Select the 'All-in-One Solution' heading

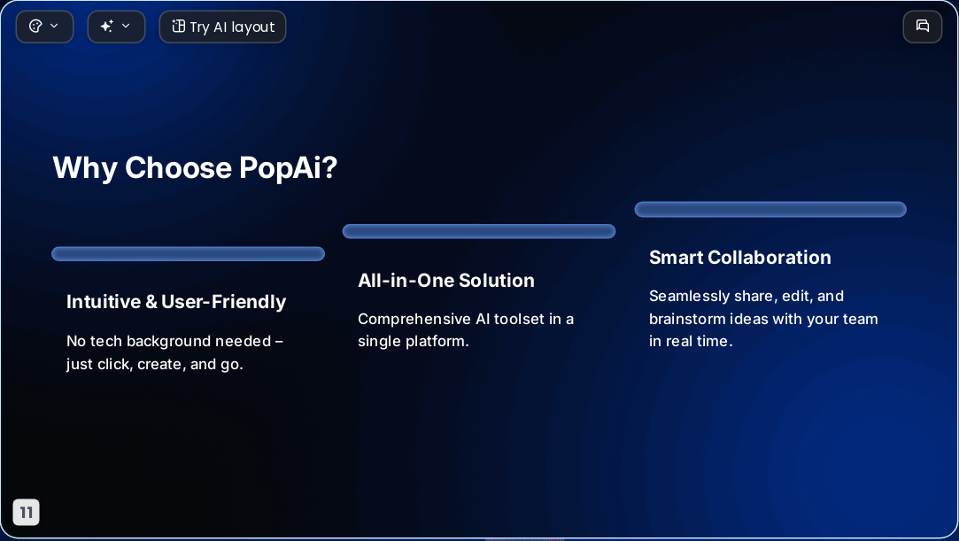coord(446,280)
